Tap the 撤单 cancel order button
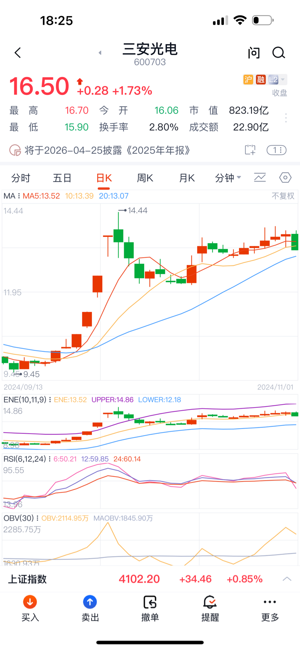Image resolution: width=300 pixels, height=650 pixels. [150, 608]
